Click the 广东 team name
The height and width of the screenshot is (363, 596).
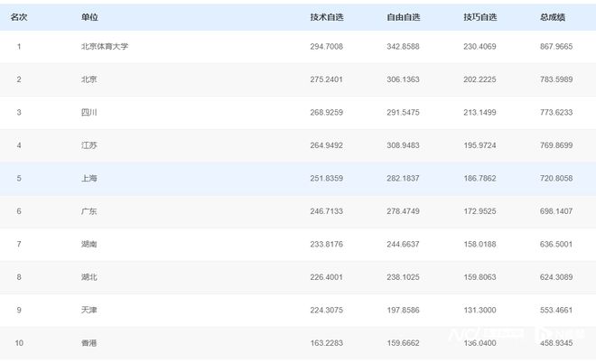[x=89, y=211]
